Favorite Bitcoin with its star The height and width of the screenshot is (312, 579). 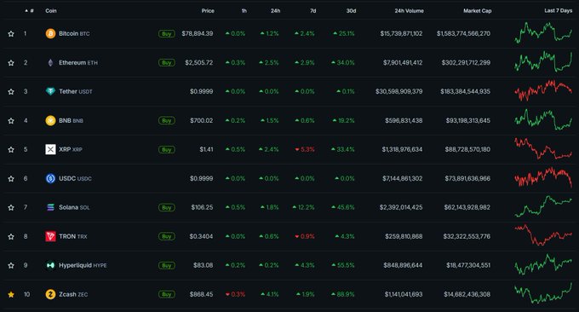[11, 33]
